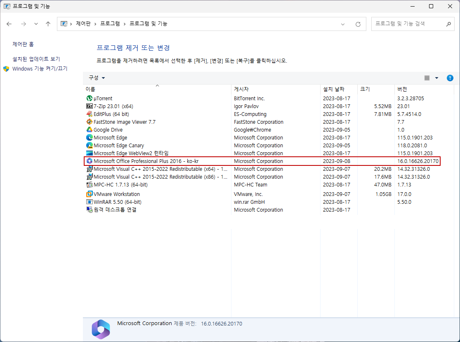The width and height of the screenshot is (460, 342).
Task: Click the EditPlus (64 bit) icon
Action: (90, 114)
